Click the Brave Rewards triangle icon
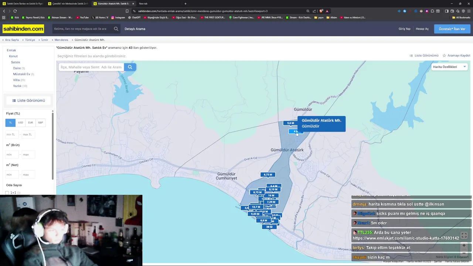 pyautogui.click(x=327, y=11)
